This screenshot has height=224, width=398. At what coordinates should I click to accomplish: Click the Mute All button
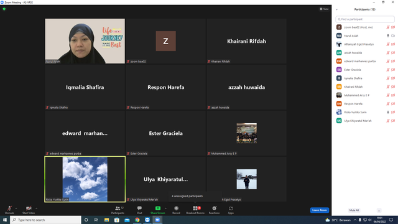pyautogui.click(x=354, y=210)
